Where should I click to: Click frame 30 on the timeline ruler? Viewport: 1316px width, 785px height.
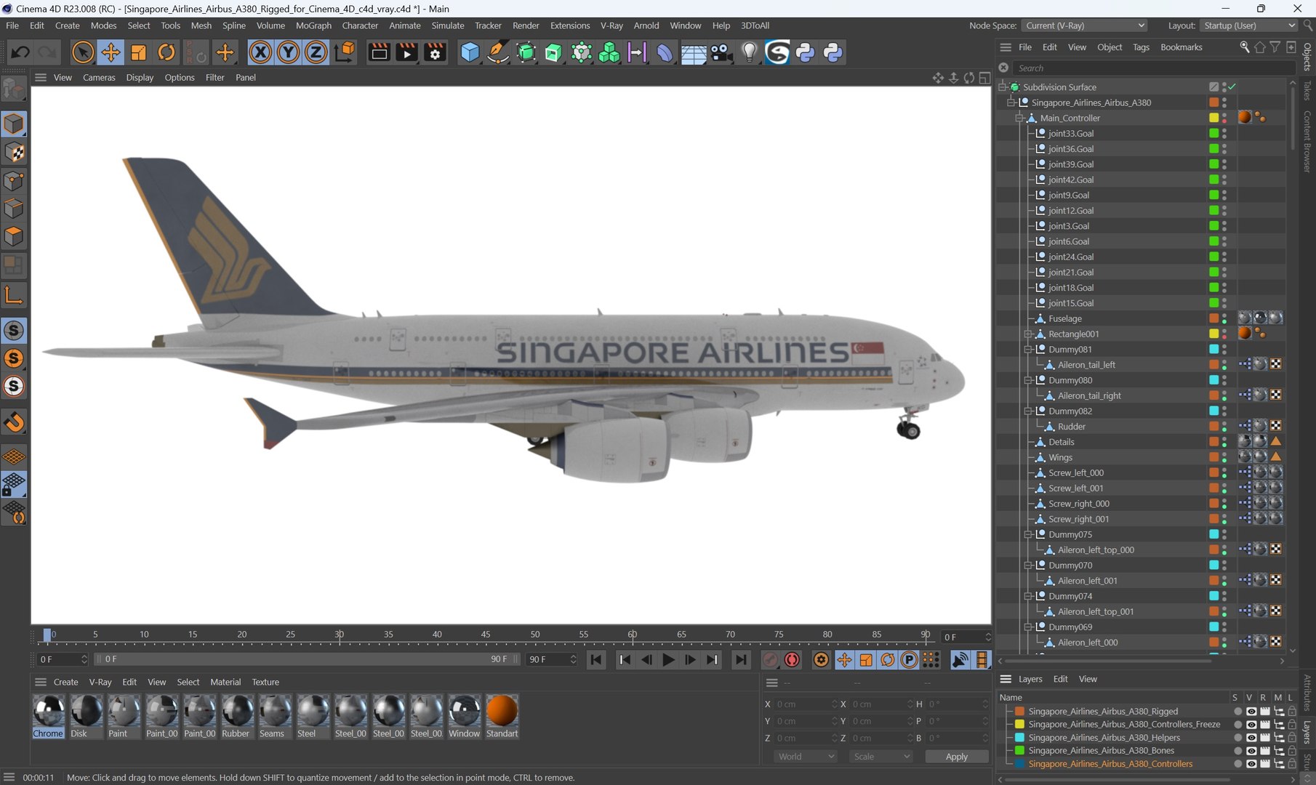point(339,635)
